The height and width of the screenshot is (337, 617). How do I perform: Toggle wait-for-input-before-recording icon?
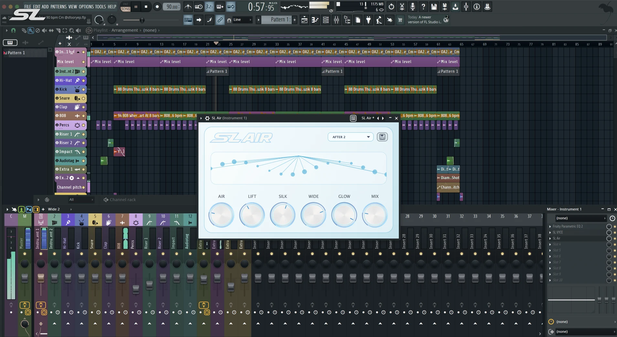tap(199, 6)
